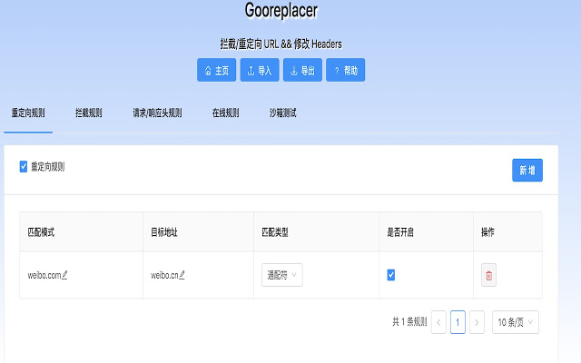This screenshot has height=363, width=581.
Task: Click the 共 1 条规则 total text
Action: click(x=409, y=322)
